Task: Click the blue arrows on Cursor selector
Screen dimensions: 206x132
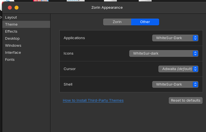Action: (x=196, y=69)
